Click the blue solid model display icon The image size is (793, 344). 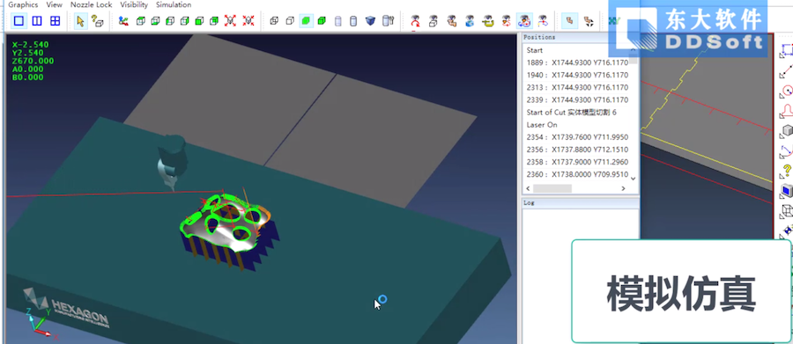click(370, 21)
